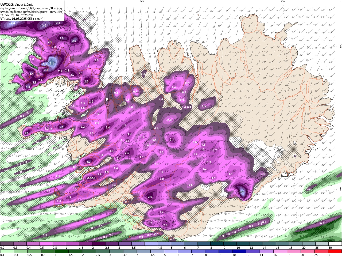Click the overlapping 2.42.4 value label

tap(91, 178)
